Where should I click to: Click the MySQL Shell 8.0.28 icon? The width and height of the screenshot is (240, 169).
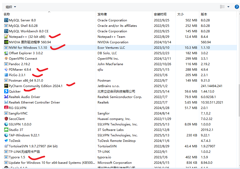(6, 26)
